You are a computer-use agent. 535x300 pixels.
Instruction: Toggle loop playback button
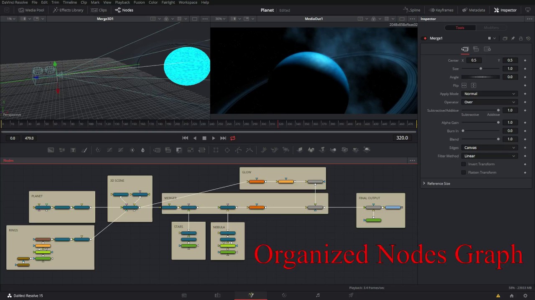[233, 138]
